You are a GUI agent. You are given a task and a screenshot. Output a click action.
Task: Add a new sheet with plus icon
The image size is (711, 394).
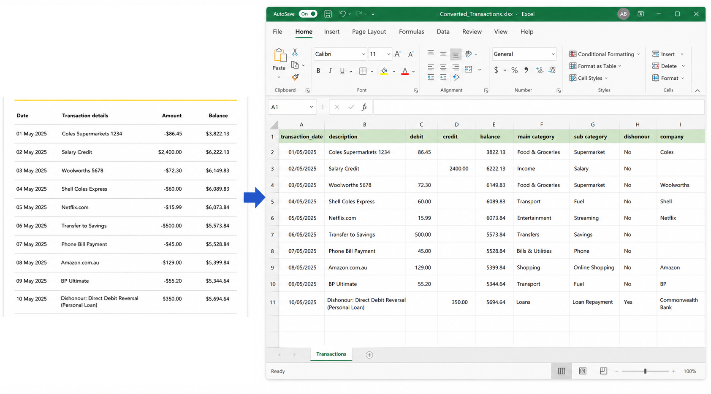click(x=369, y=355)
